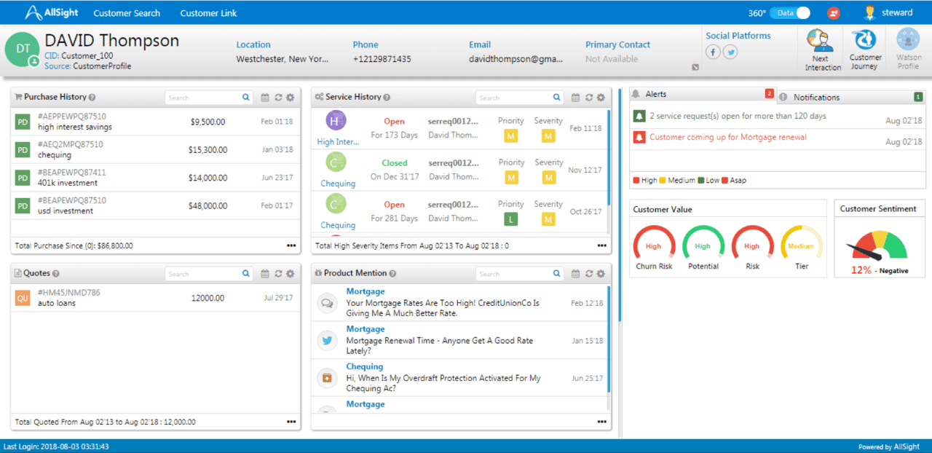Click the Mortgage renewal alert link
The height and width of the screenshot is (453, 932).
pyautogui.click(x=727, y=137)
